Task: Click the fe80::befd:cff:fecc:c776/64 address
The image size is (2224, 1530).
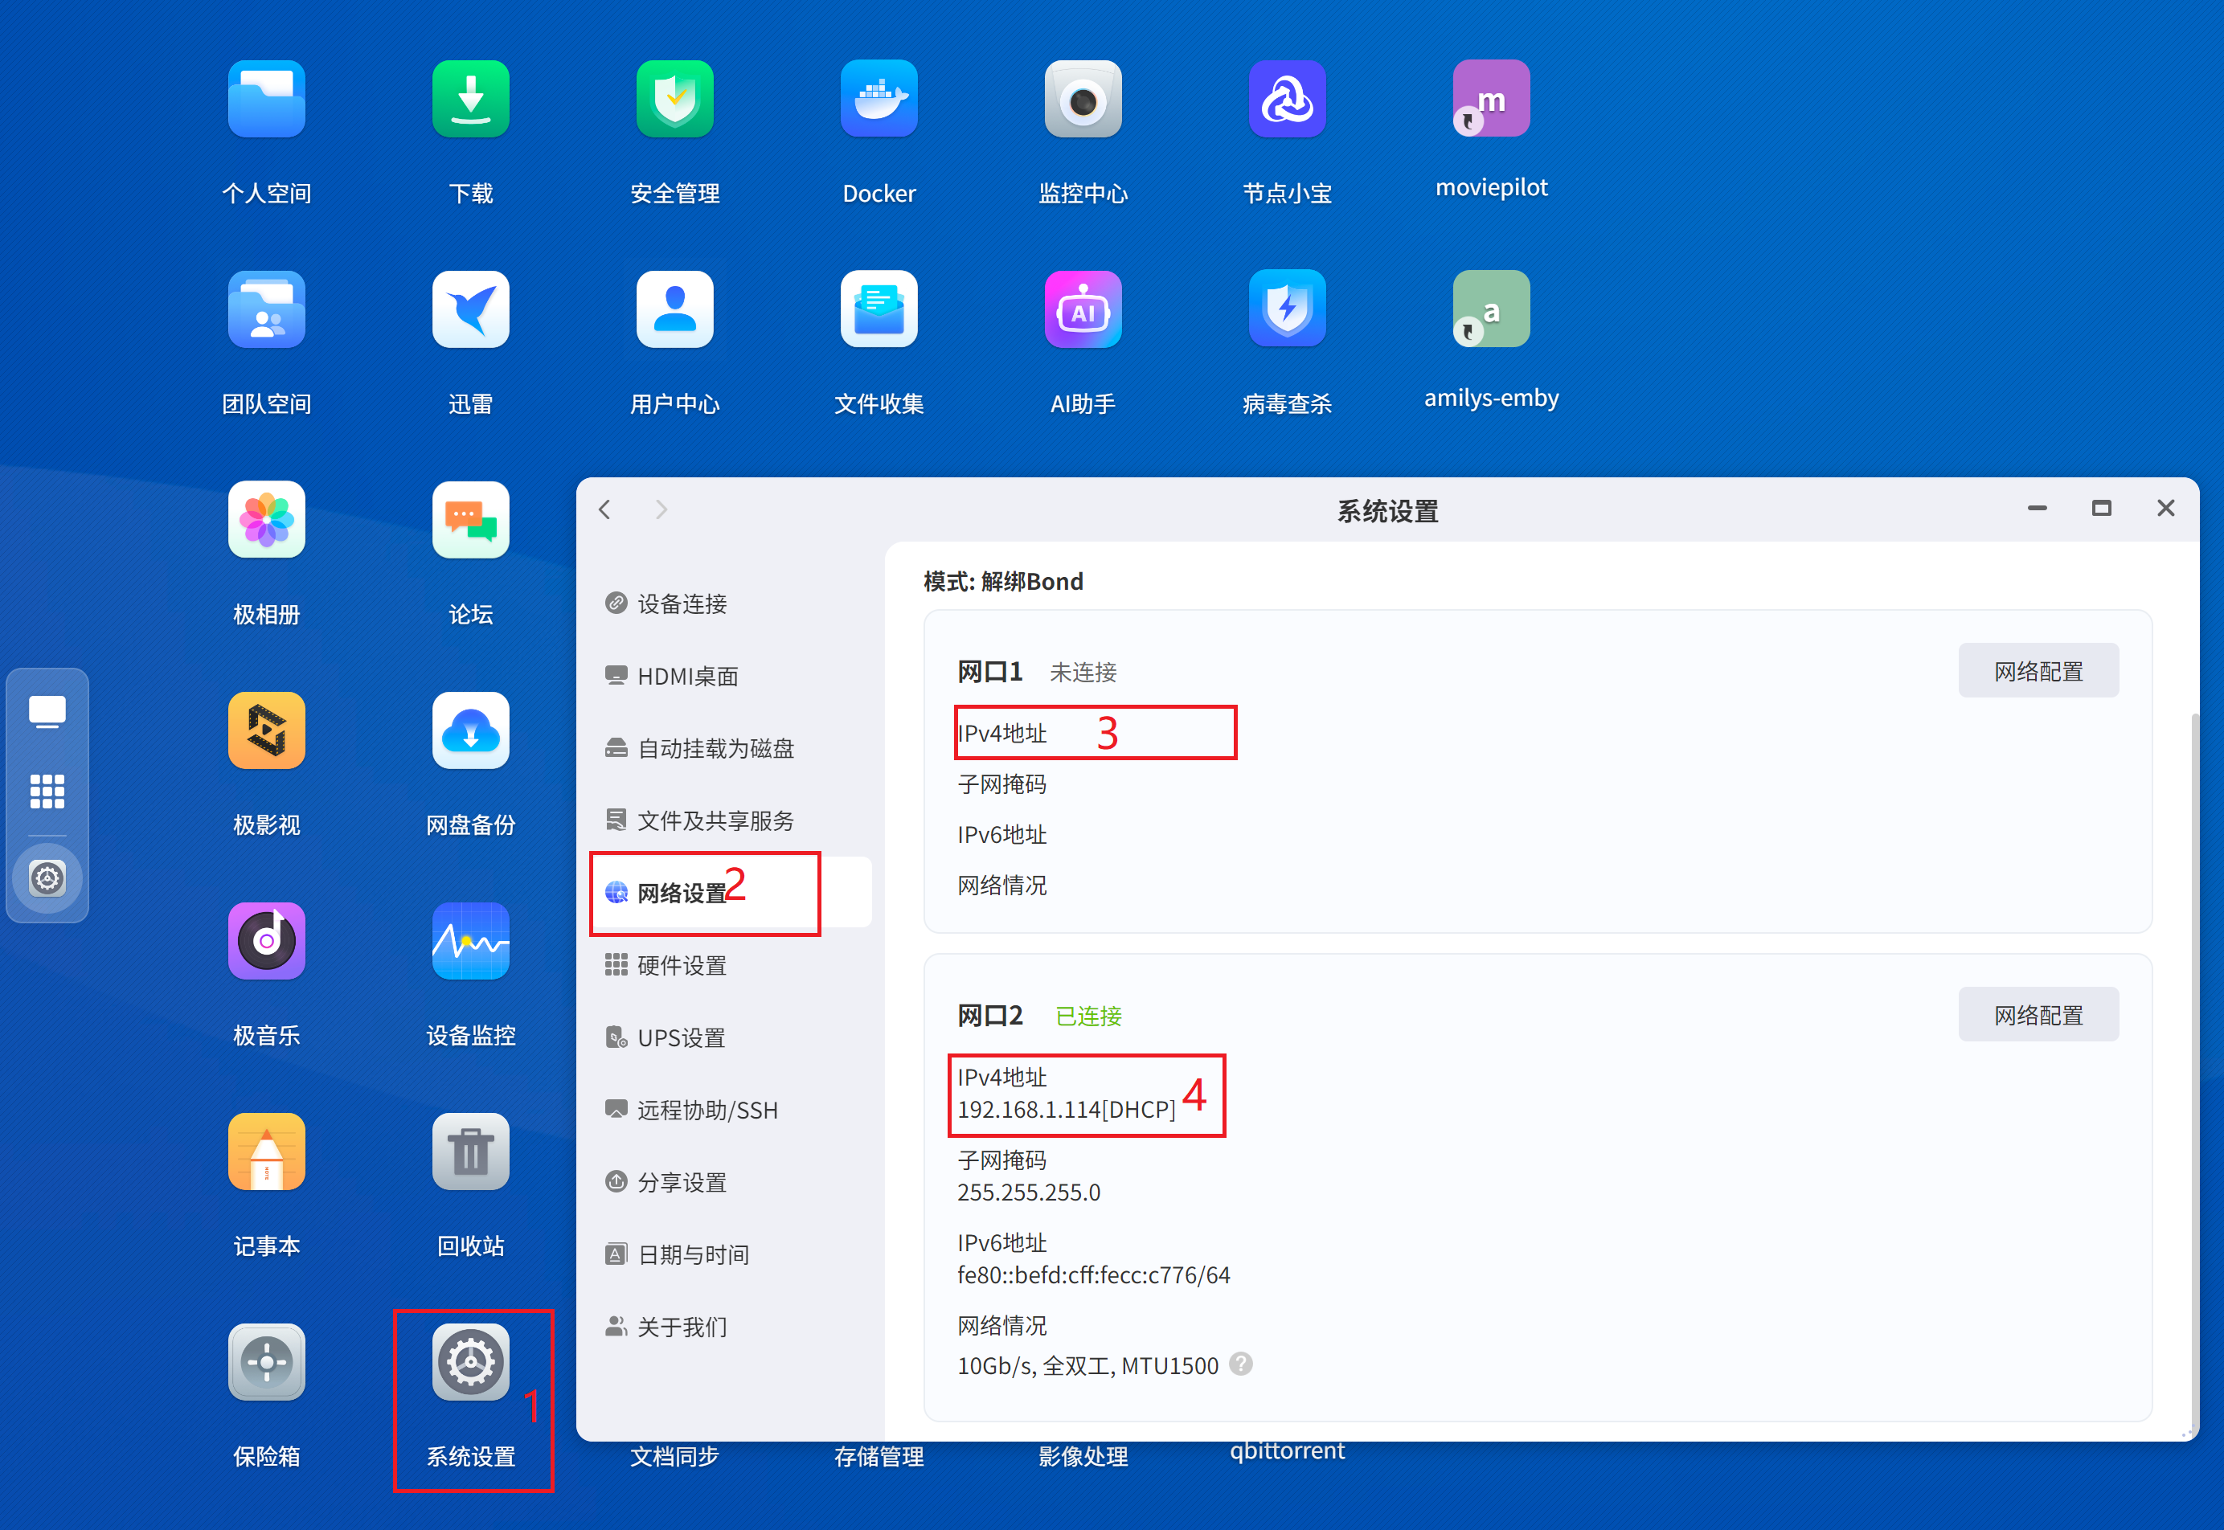Action: pyautogui.click(x=1093, y=1275)
